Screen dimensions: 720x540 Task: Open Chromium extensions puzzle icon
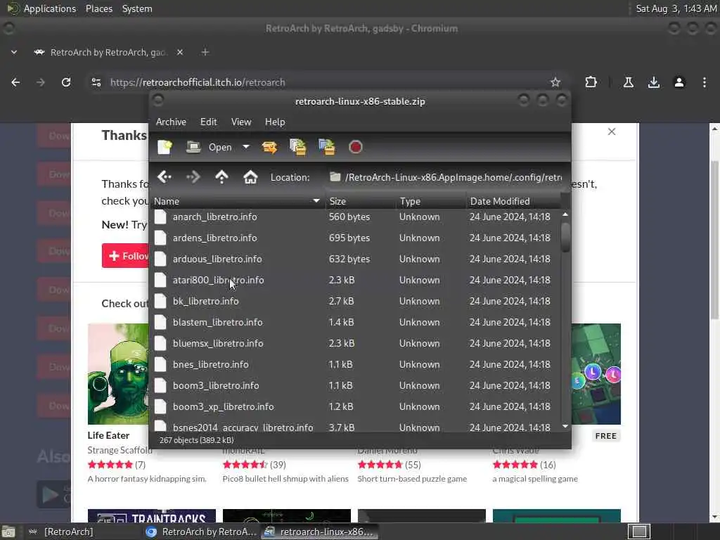coord(591,82)
